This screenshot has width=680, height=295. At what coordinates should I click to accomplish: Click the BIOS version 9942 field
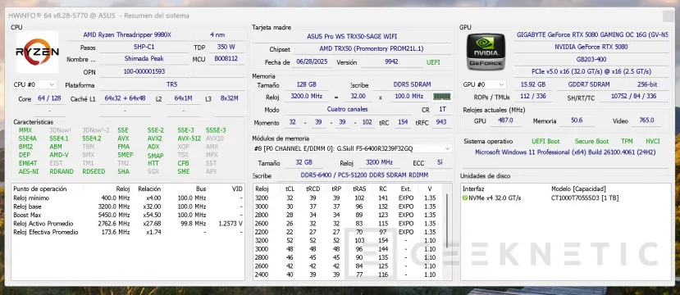tap(391, 62)
